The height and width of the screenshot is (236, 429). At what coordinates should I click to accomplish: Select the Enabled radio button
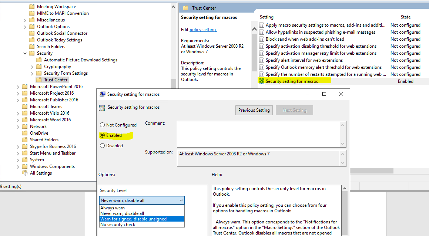click(x=102, y=135)
